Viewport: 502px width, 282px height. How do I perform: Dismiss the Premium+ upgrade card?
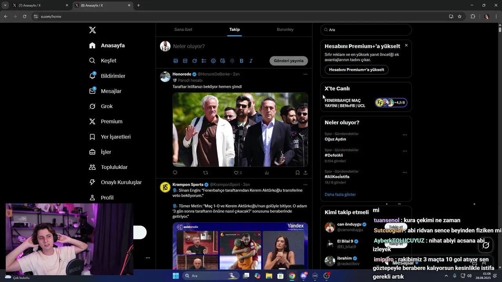(406, 45)
